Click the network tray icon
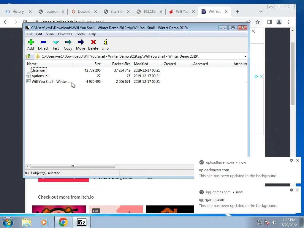 tap(259, 222)
